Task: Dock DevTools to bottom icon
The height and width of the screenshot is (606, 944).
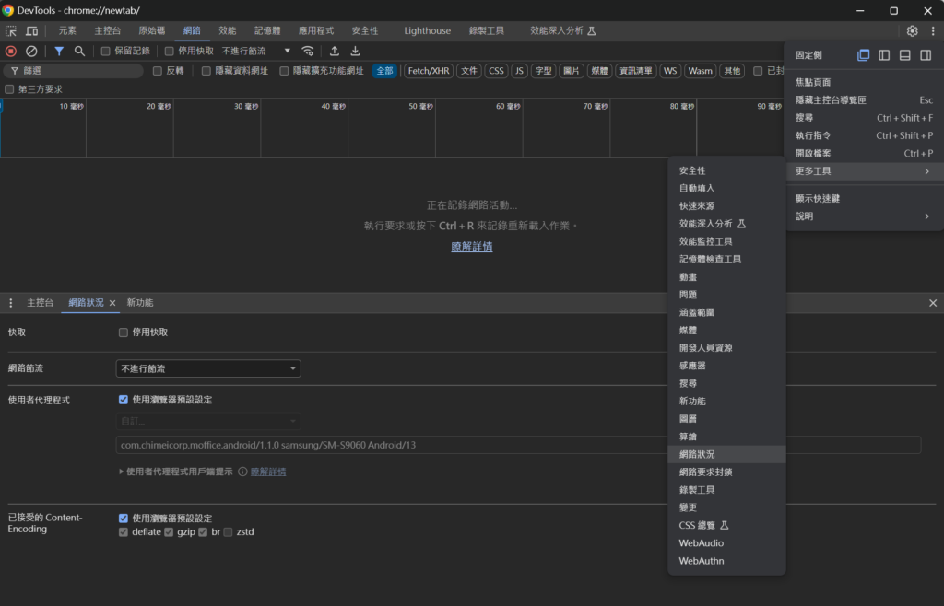Action: 905,55
